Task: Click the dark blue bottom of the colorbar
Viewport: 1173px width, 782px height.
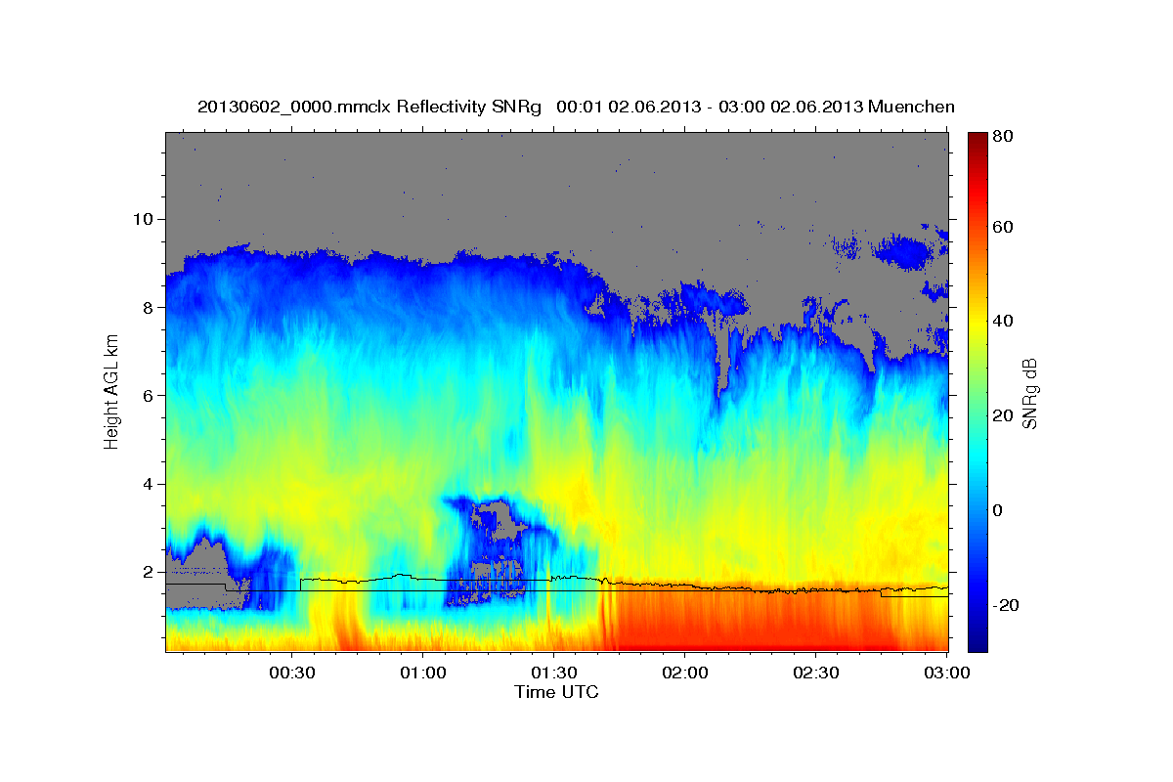Action: pos(977,642)
